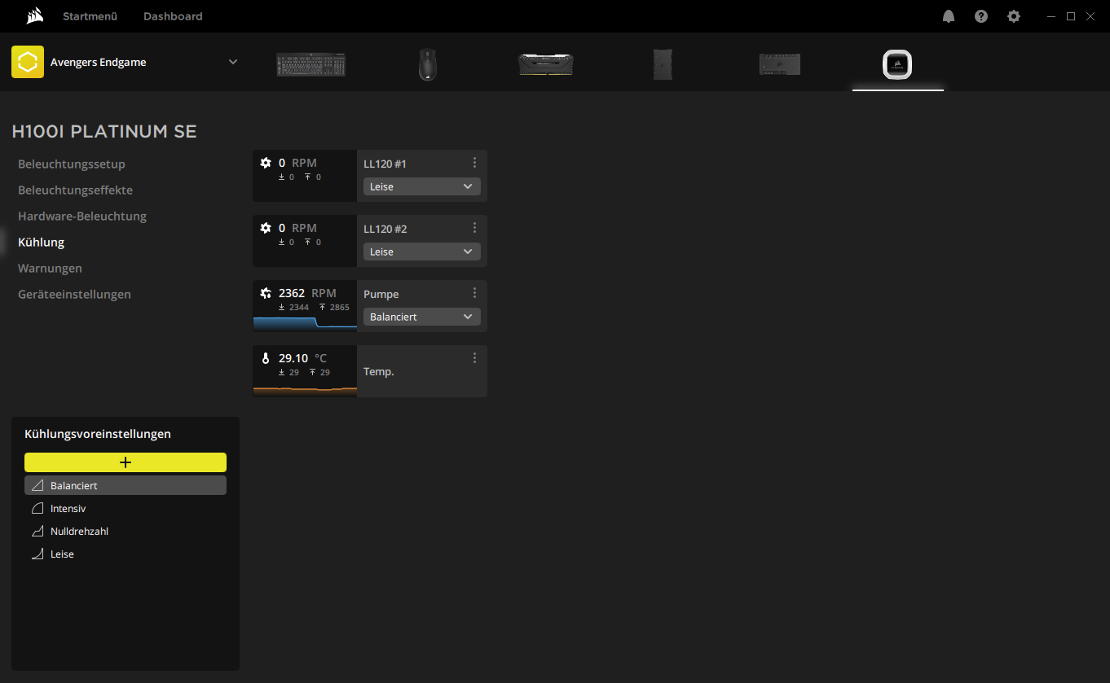Screen dimensions: 1110x683
Task: Click the Nulldrehzahl preset curve icon
Action: (x=37, y=531)
